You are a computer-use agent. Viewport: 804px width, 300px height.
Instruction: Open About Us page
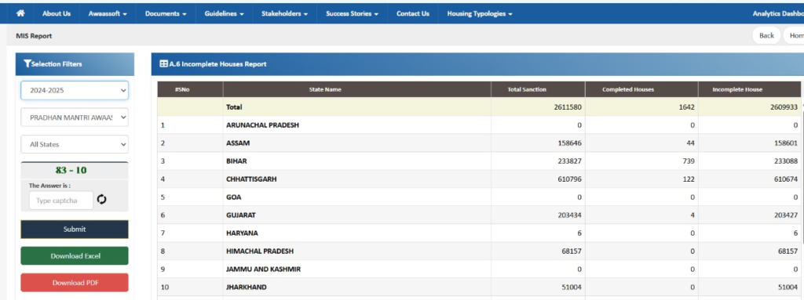[x=57, y=14]
